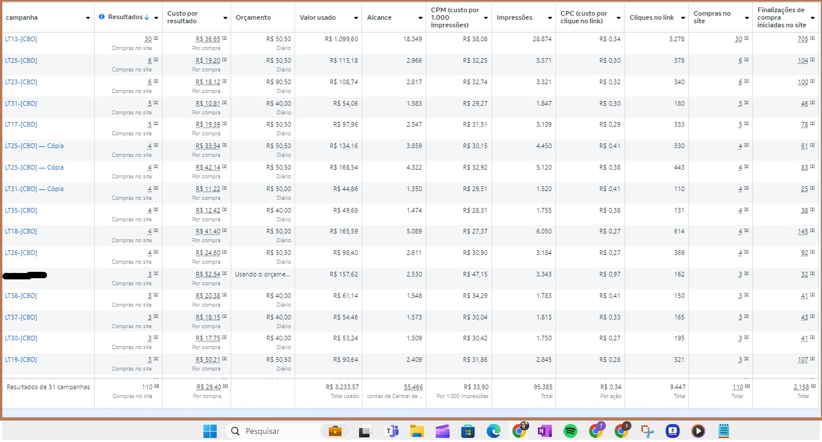Open campaign LT38-[CBO]
Image resolution: width=822 pixels, height=442 pixels.
21,296
